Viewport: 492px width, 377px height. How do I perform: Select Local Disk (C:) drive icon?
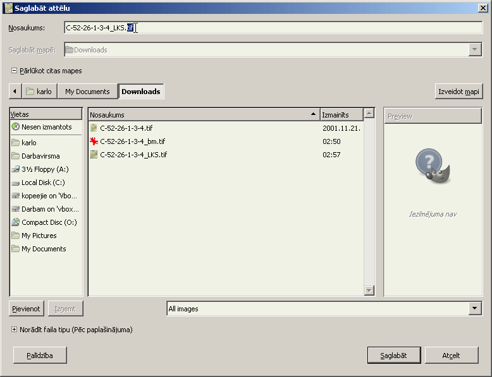[15, 183]
